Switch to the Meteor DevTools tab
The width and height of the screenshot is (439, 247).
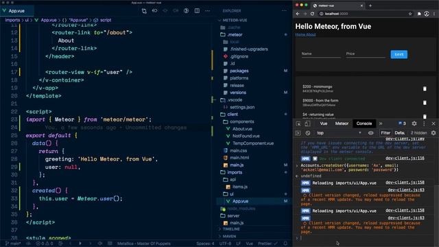(342, 123)
